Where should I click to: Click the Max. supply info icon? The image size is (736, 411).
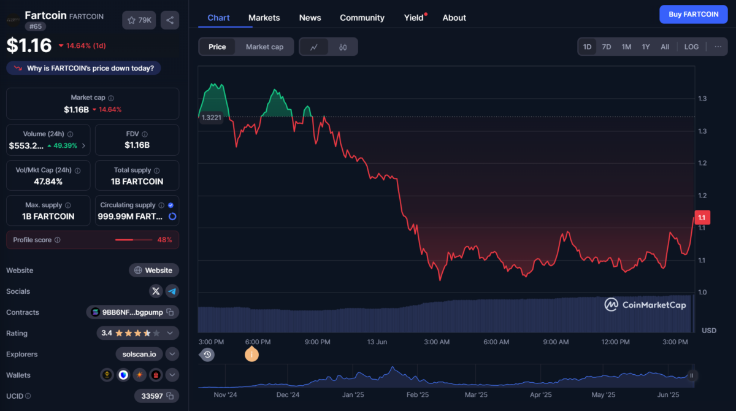[68, 205]
